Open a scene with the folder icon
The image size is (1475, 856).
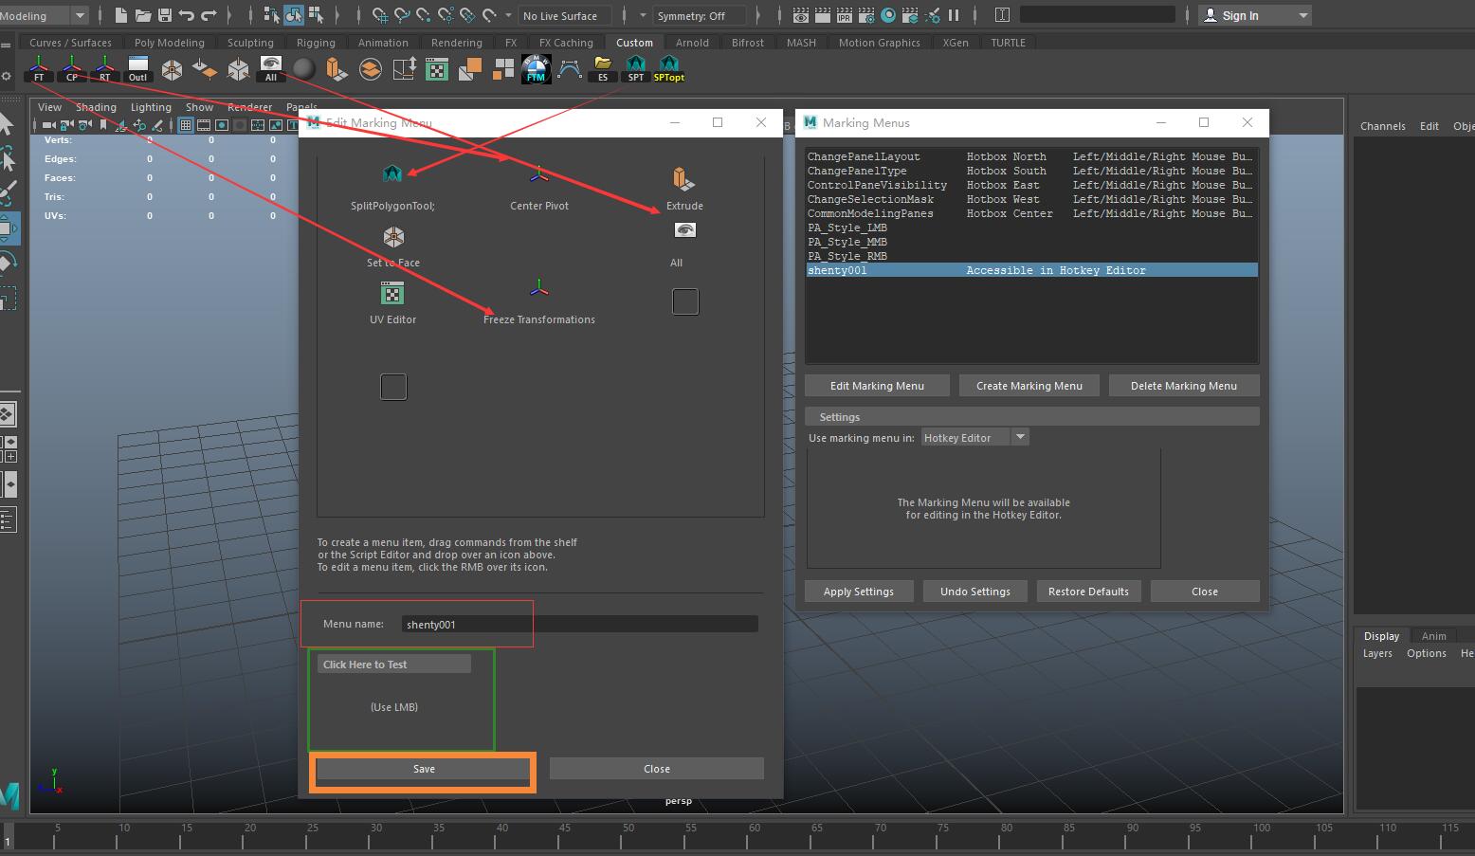[x=143, y=15]
